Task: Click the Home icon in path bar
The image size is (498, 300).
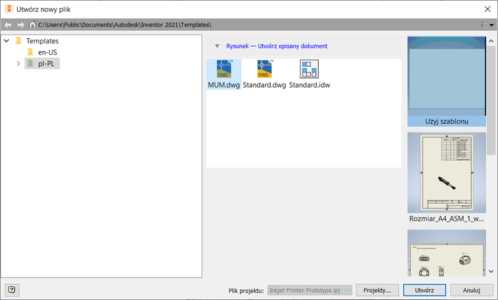Action: tap(32, 24)
